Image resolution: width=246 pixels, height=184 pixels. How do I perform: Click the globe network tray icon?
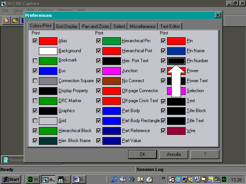tap(178, 179)
